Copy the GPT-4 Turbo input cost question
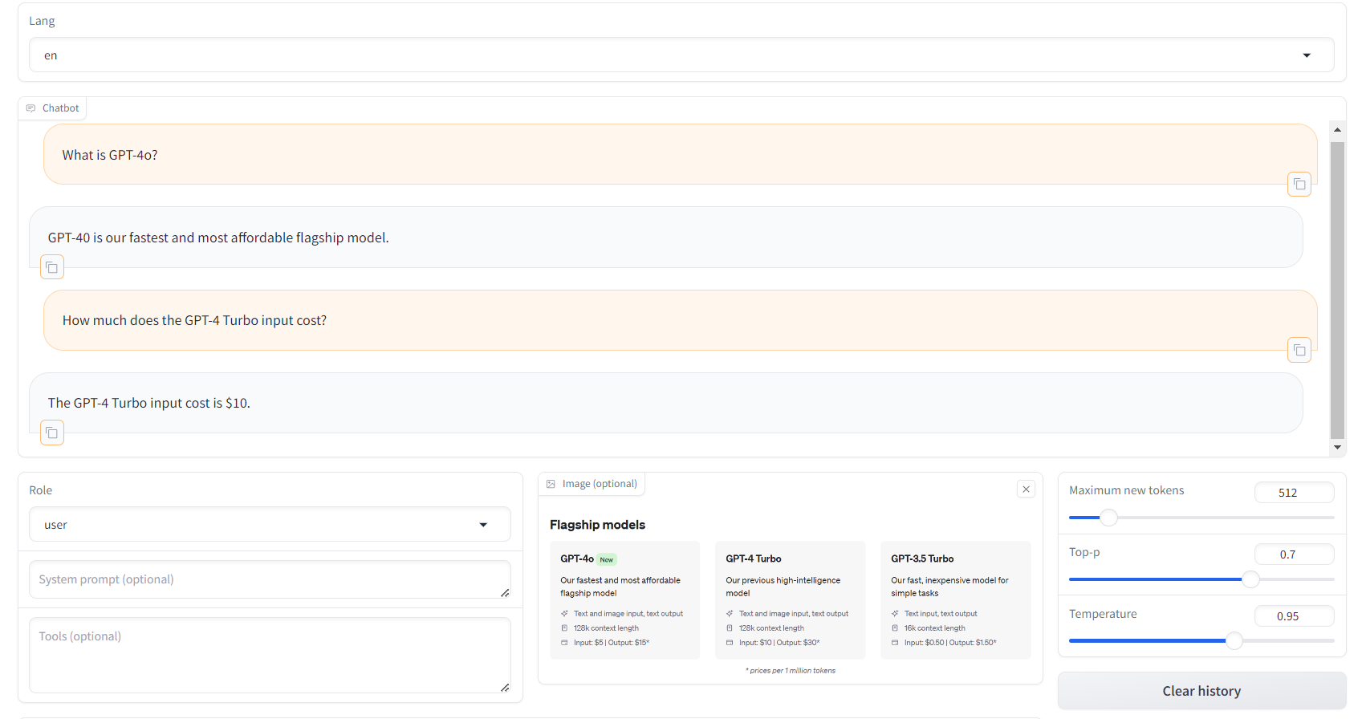1362x719 pixels. [1299, 351]
